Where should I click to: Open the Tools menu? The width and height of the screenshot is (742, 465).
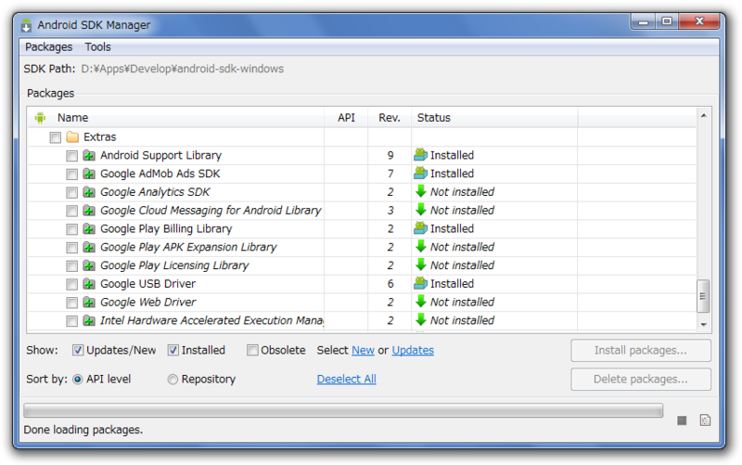(98, 47)
